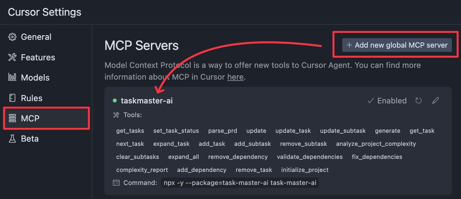The image size is (461, 199).
Task: Click the set_task_status tool
Action: (x=176, y=131)
